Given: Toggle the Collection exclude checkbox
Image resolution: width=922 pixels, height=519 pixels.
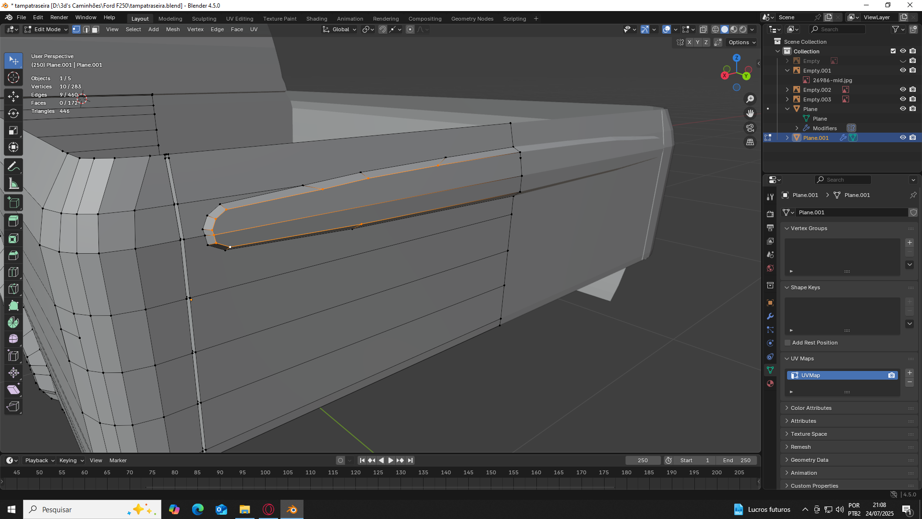Looking at the screenshot, I should [893, 51].
